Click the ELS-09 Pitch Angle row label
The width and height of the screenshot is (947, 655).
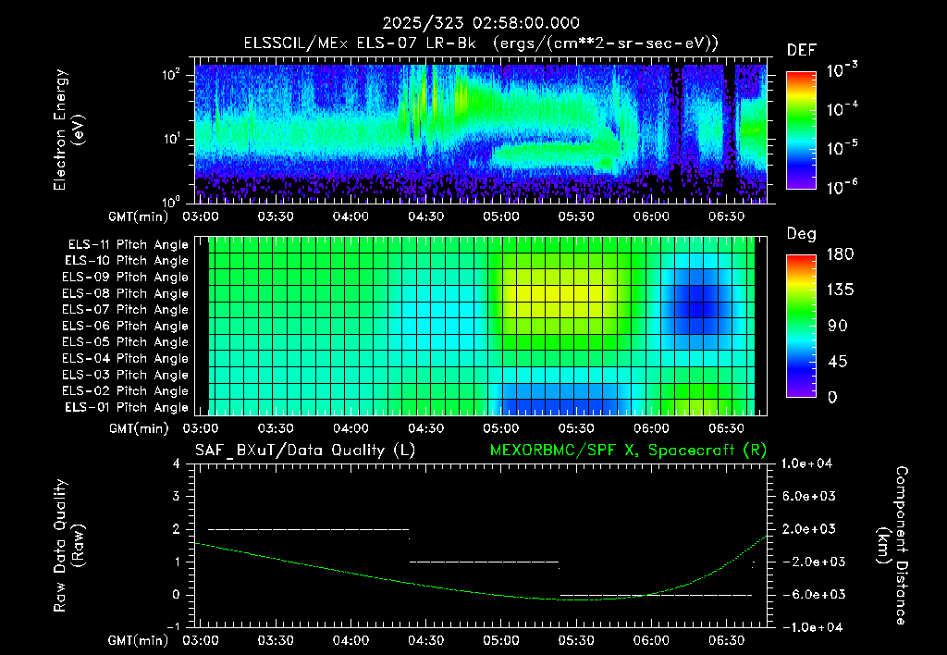[x=125, y=278]
